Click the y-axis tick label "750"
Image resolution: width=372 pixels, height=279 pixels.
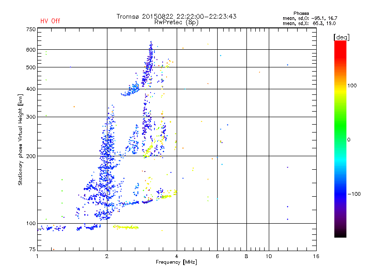[x=31, y=29]
